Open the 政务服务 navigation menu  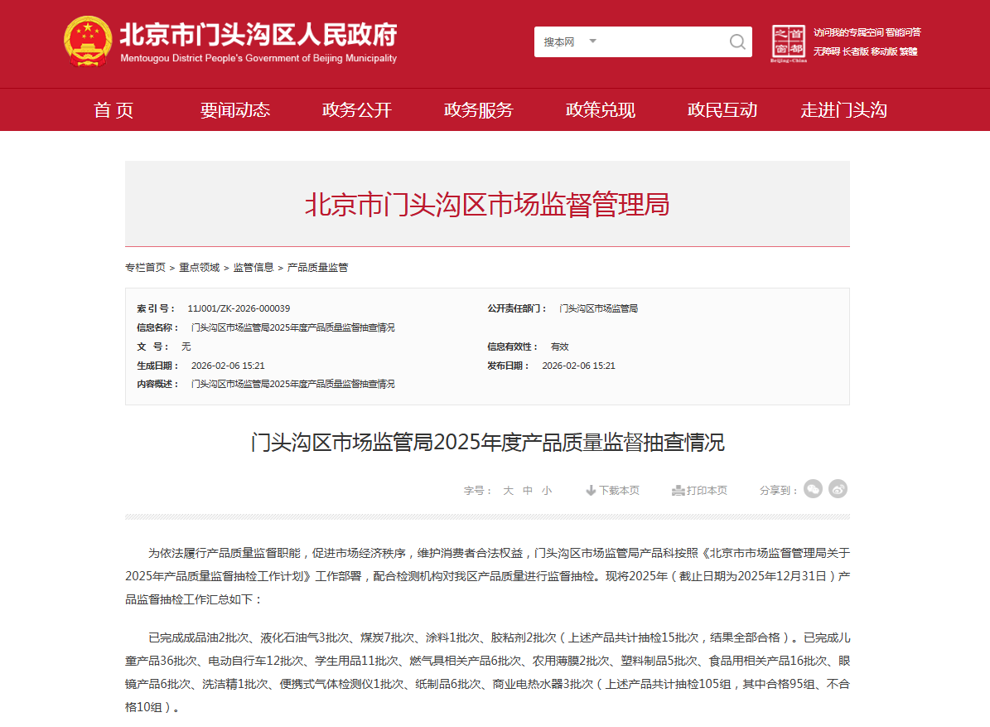pos(479,110)
